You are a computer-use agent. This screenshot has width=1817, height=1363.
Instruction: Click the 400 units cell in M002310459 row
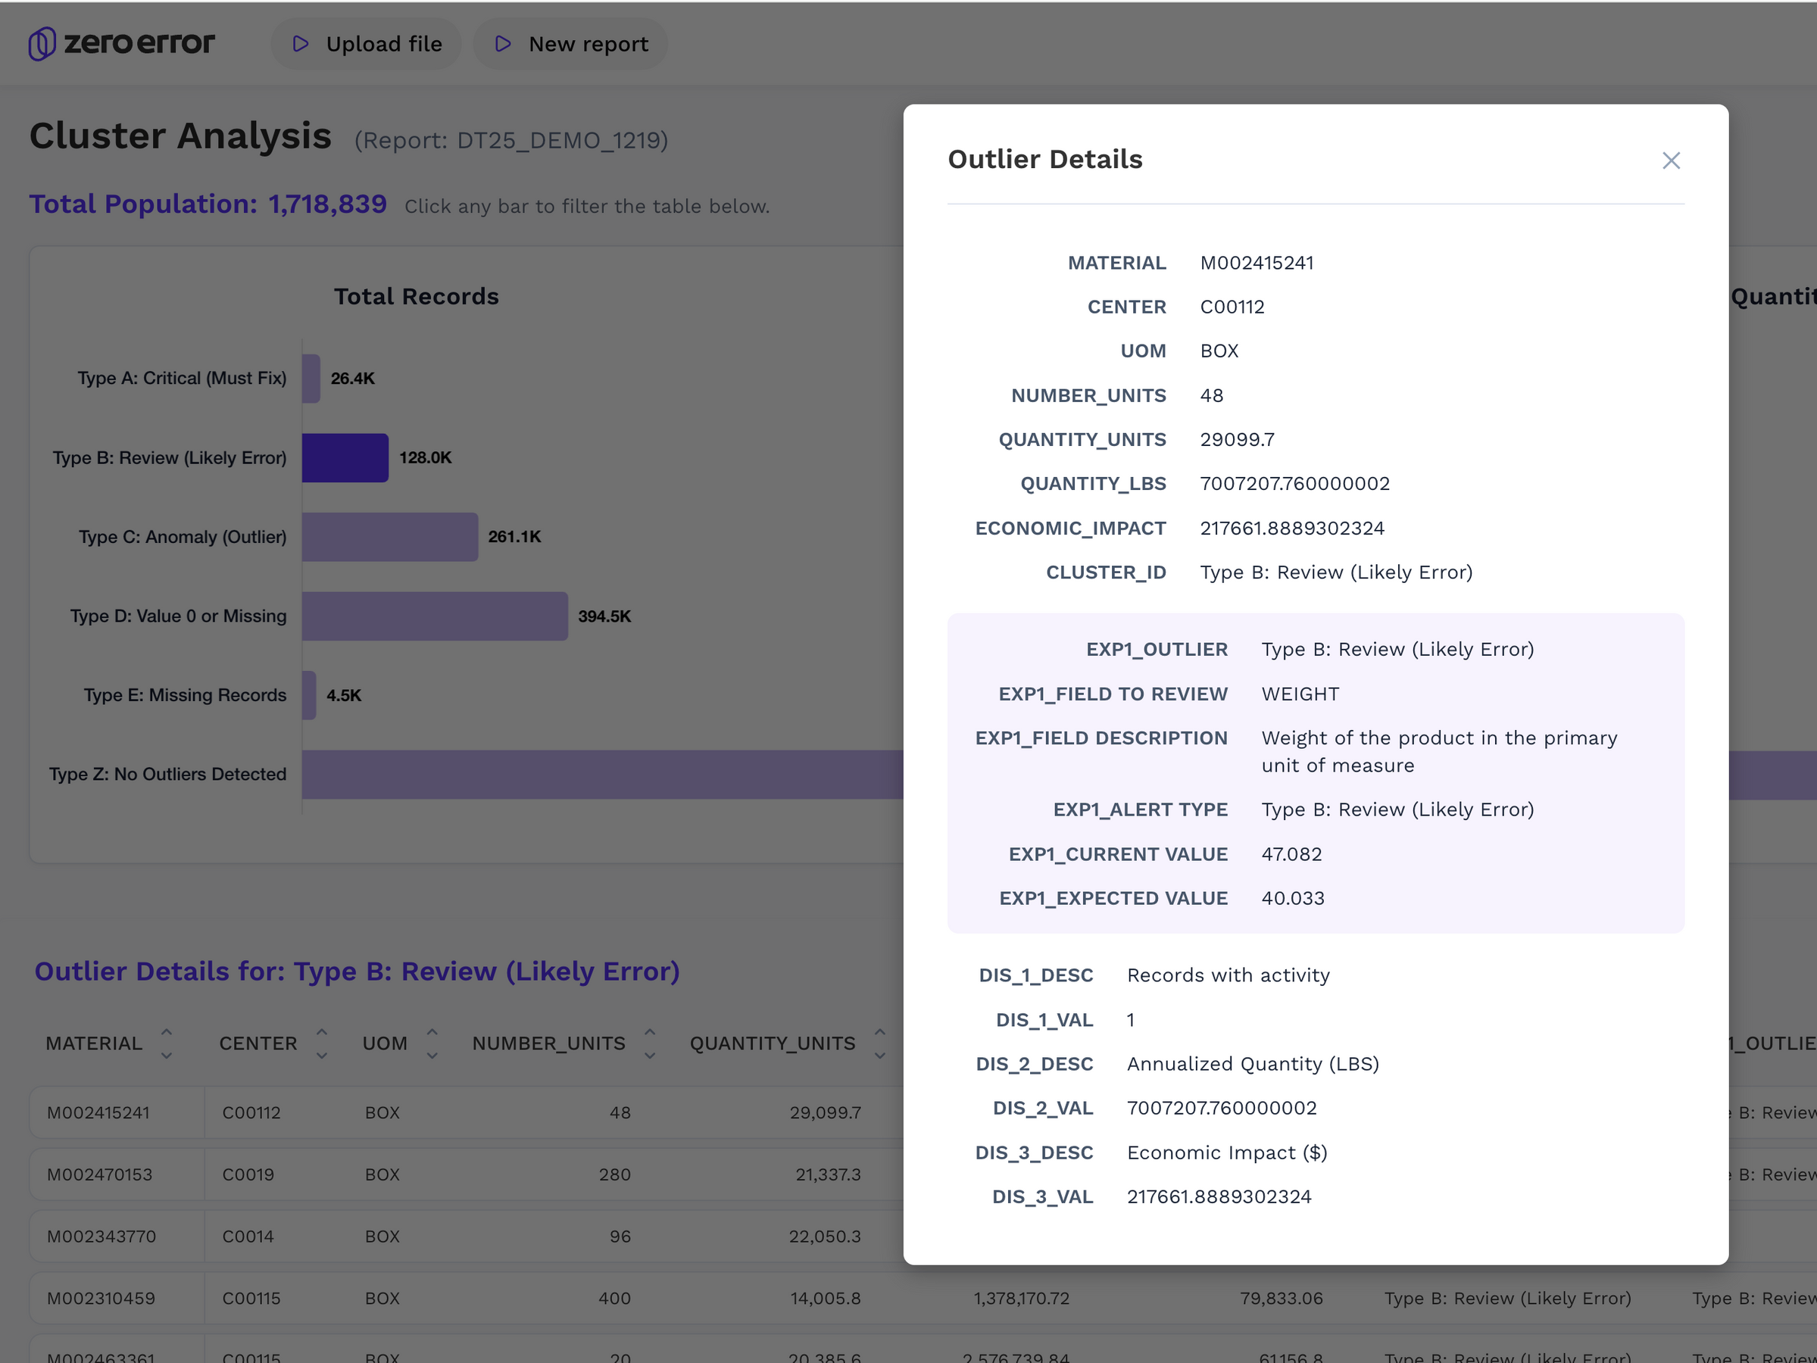pyautogui.click(x=614, y=1298)
